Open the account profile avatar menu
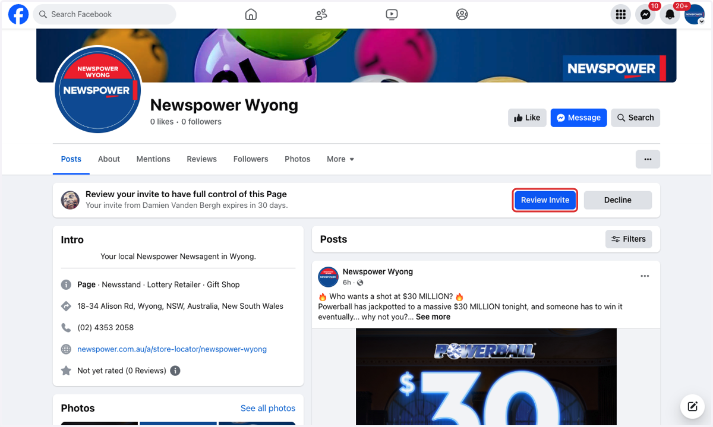 [x=694, y=15]
